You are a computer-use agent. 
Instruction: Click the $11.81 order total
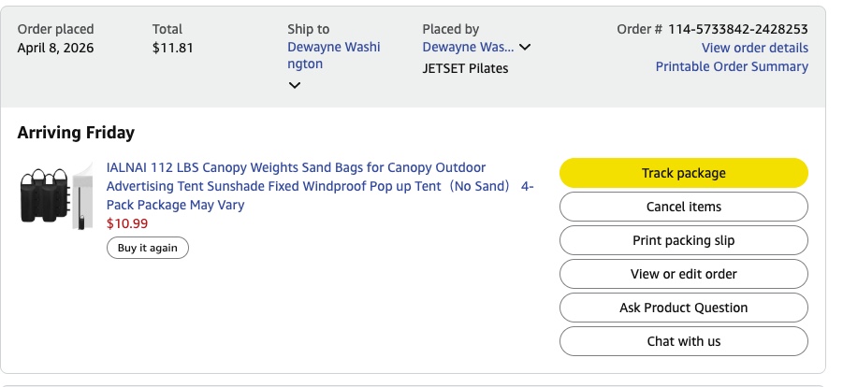(x=173, y=48)
